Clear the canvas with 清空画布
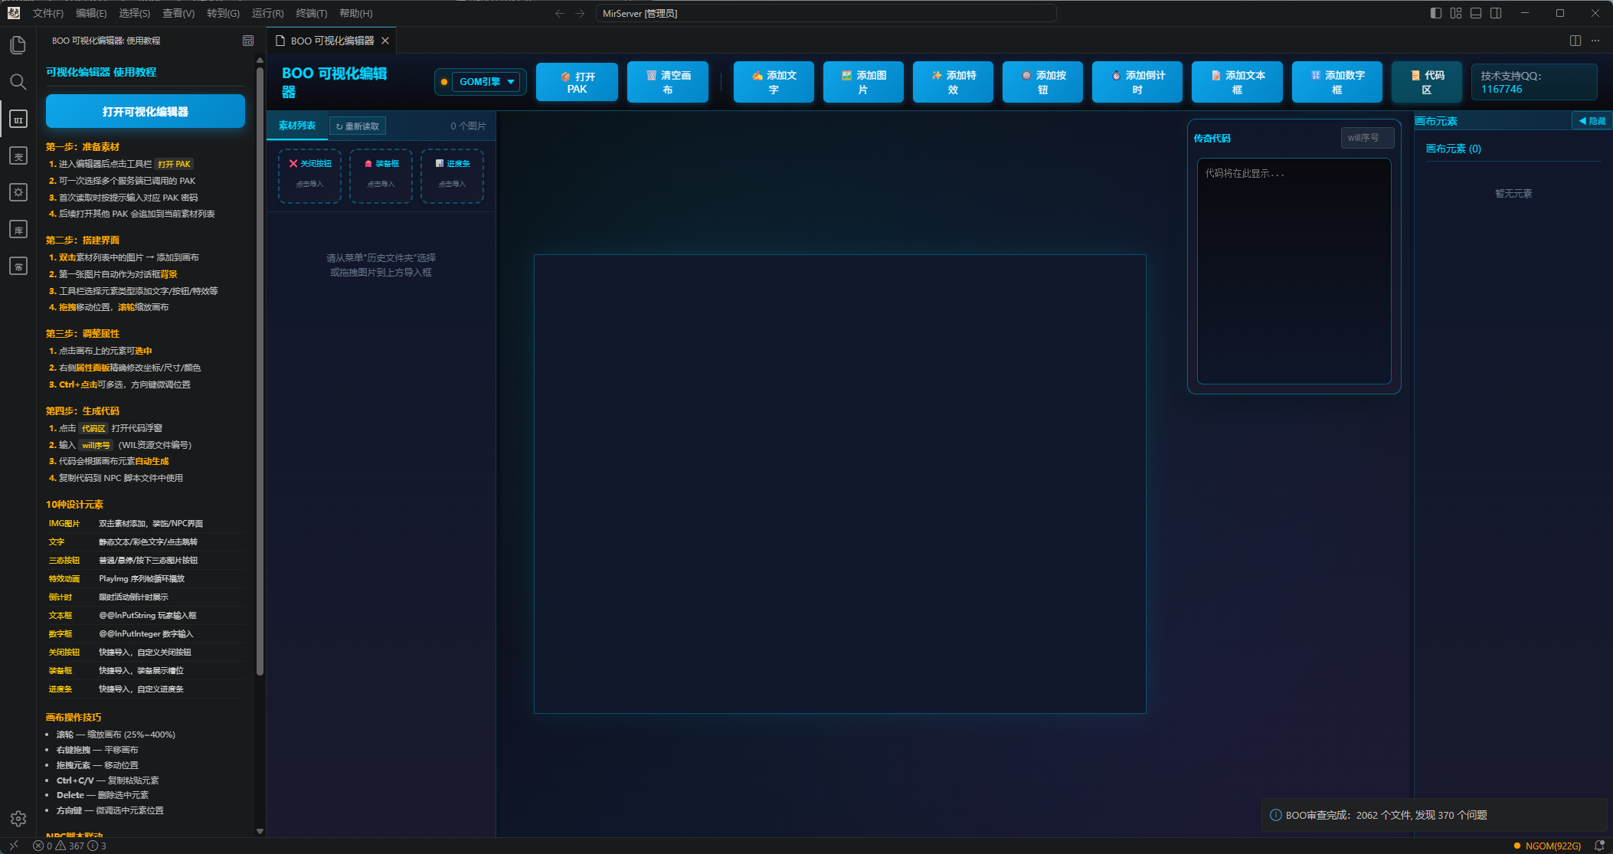The width and height of the screenshot is (1613, 854). point(668,82)
